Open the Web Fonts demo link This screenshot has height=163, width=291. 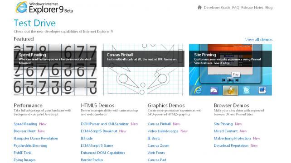coord(156,153)
